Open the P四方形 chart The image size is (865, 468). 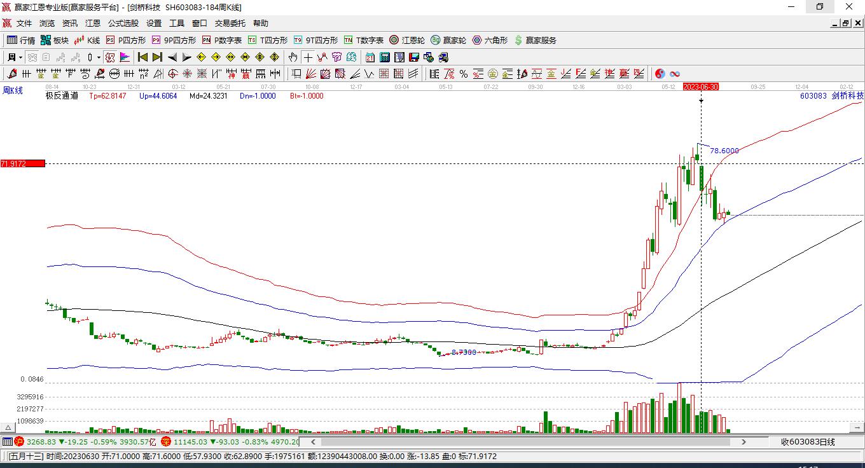click(x=126, y=40)
